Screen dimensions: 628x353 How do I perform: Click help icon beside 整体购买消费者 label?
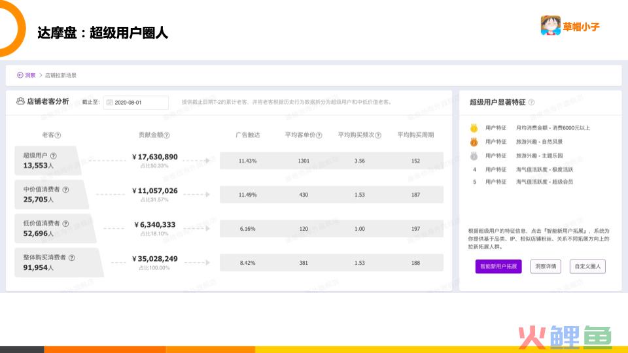pyautogui.click(x=72, y=258)
